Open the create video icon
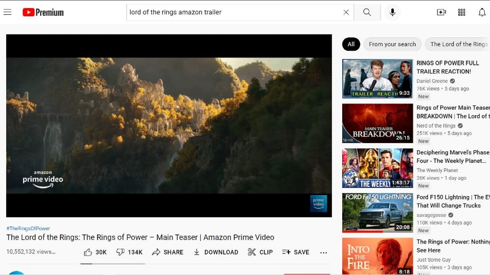The width and height of the screenshot is (490, 275). pyautogui.click(x=441, y=12)
